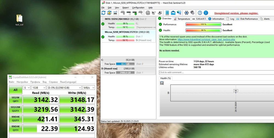Viewport: 274px width, 138px height.
Task: Switch to the Disk Performance tab
Action: pyautogui.click(x=247, y=19)
